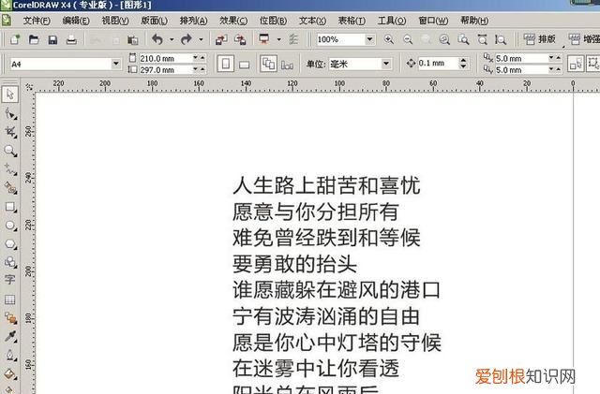The image size is (600, 394).
Task: Open the 100% zoom level dropdown
Action: coord(369,39)
